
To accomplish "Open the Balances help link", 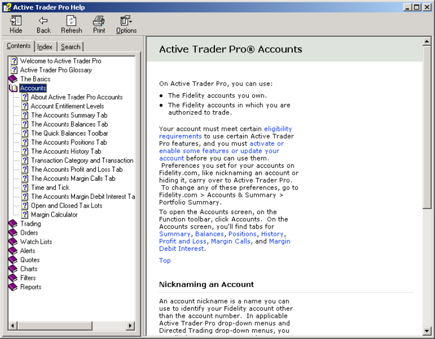I will pyautogui.click(x=209, y=234).
